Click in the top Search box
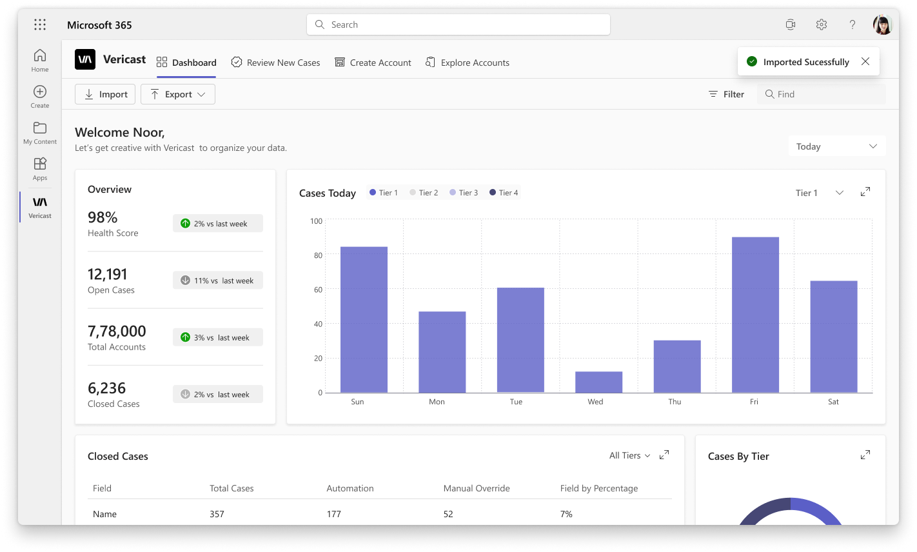 tap(458, 25)
